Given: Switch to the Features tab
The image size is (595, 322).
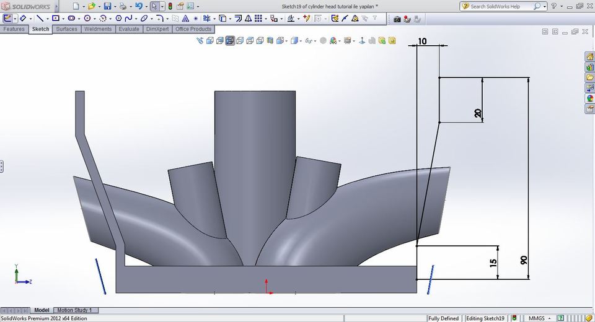Looking at the screenshot, I should click(x=14, y=29).
